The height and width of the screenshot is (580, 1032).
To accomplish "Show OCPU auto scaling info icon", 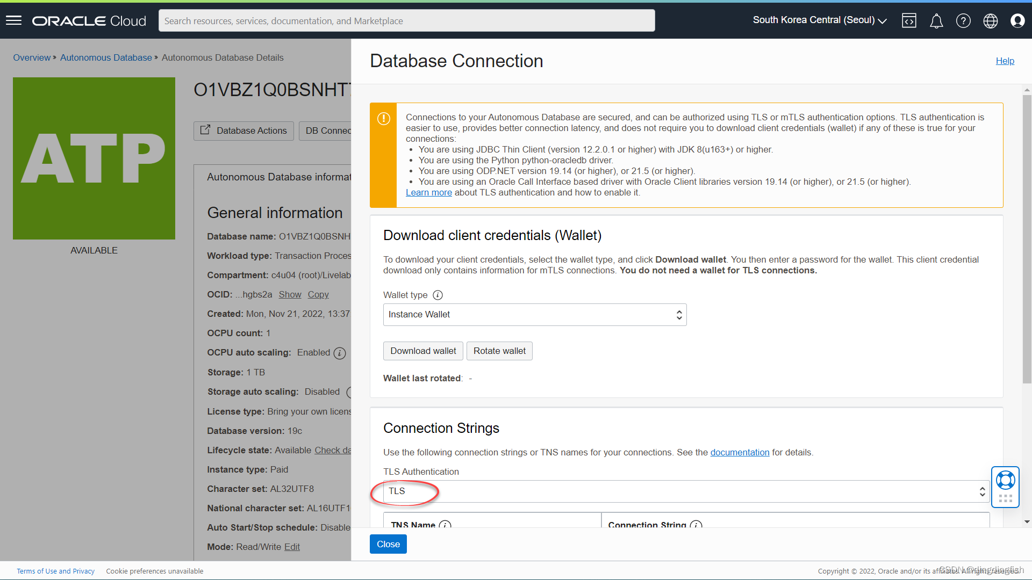I will click(x=340, y=353).
